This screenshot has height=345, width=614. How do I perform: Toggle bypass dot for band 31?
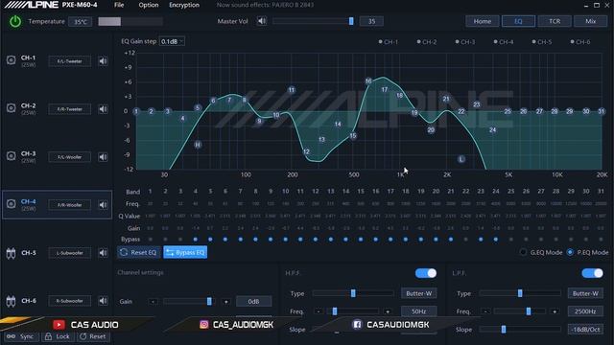click(x=602, y=240)
